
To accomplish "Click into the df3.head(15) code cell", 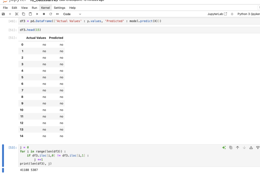I will click(x=139, y=30).
